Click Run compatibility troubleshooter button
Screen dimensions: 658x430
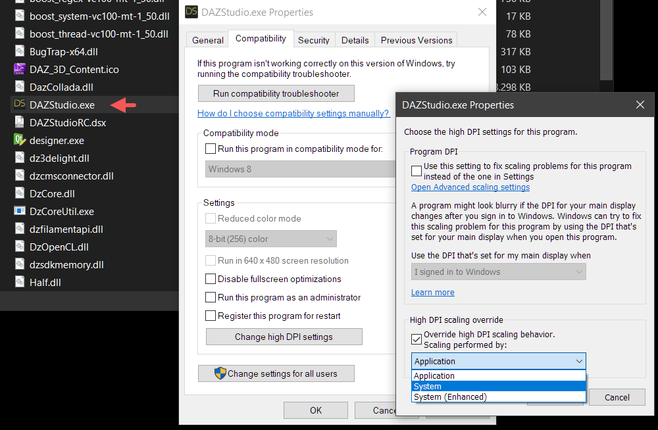276,93
